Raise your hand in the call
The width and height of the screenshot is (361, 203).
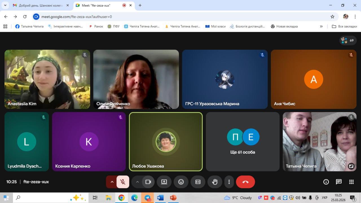point(215,182)
